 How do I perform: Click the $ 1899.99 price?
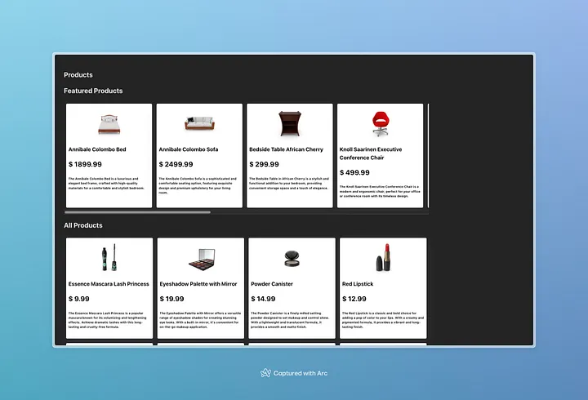point(85,164)
